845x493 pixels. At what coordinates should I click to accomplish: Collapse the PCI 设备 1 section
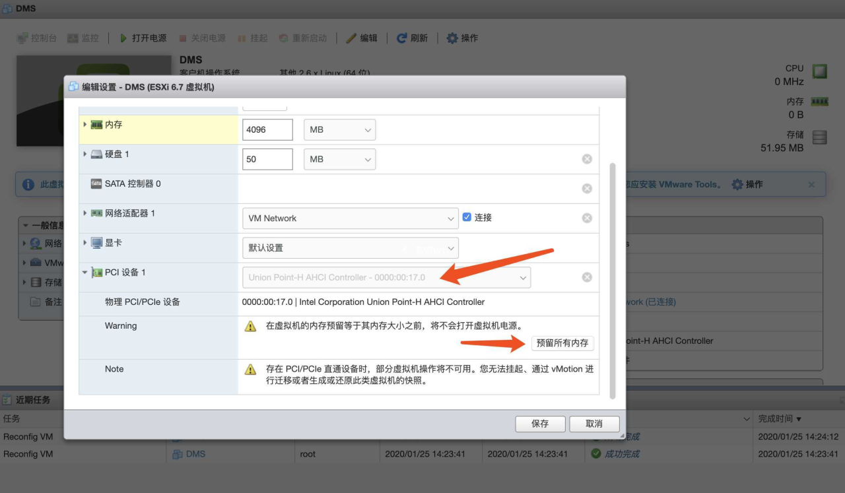[x=84, y=271]
